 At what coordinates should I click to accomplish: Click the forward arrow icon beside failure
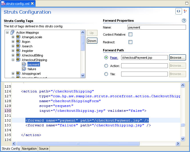coord(24,69)
